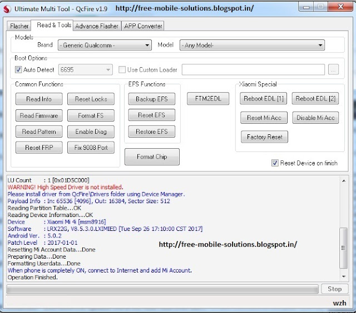Enable the Use Custom Loader checkbox
This screenshot has height=313, width=356.
122,69
